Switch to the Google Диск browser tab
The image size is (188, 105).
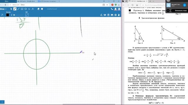point(27,1)
